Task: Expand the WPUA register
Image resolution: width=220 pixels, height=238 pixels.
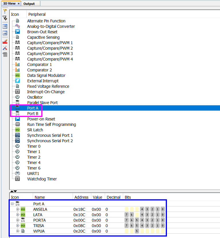Action: tap(17, 231)
